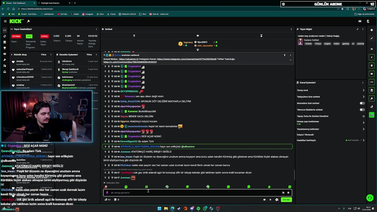
Task: Click the shop icon showing 0 below chat
Action: pyautogui.click(x=117, y=200)
